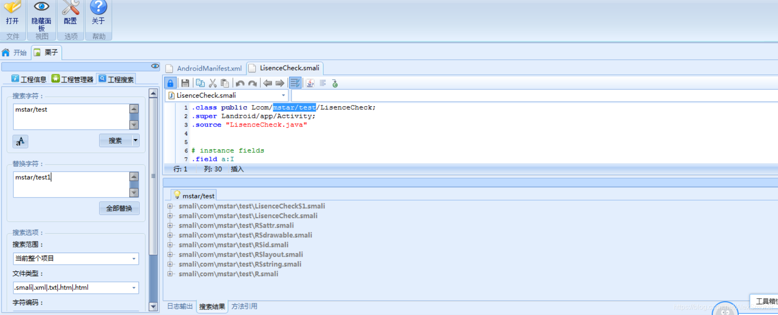This screenshot has width=778, height=315.
Task: Expand LisenceCheck.smali search result
Action: (x=170, y=216)
